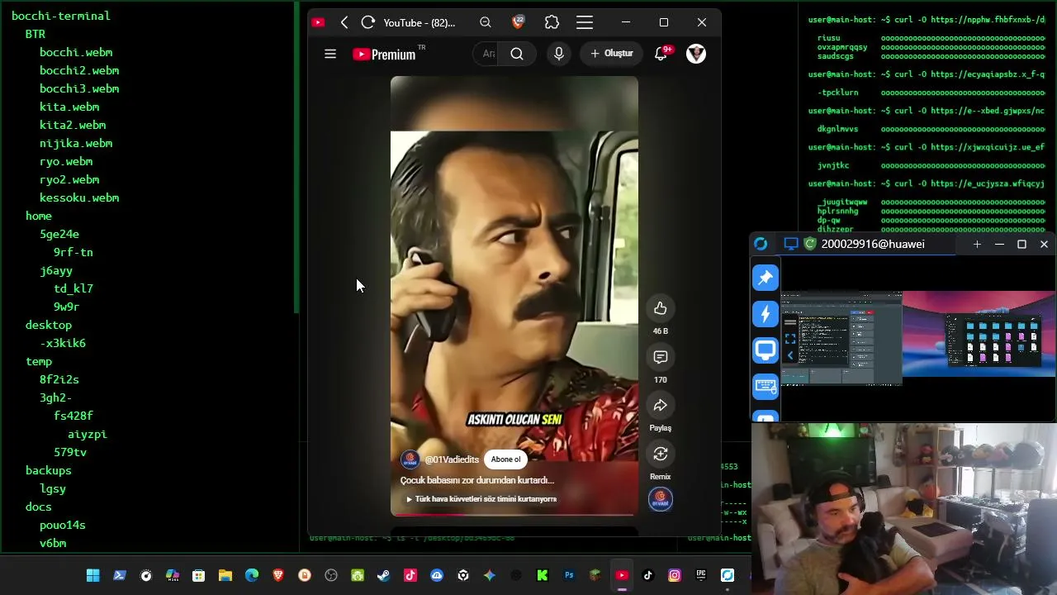Open the Short's comments
1057x595 pixels.
661,357
